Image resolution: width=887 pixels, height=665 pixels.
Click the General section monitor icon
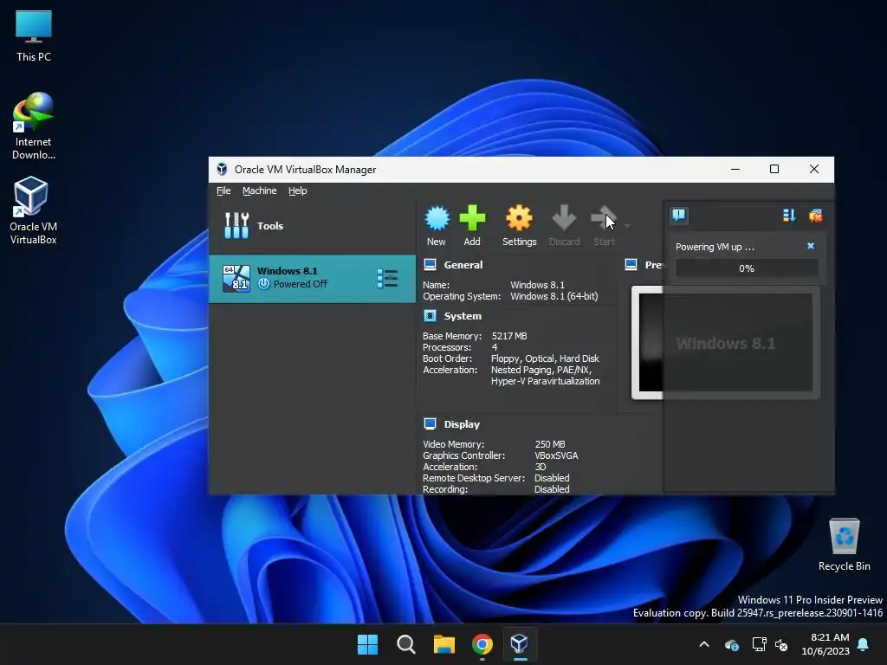[x=430, y=265]
